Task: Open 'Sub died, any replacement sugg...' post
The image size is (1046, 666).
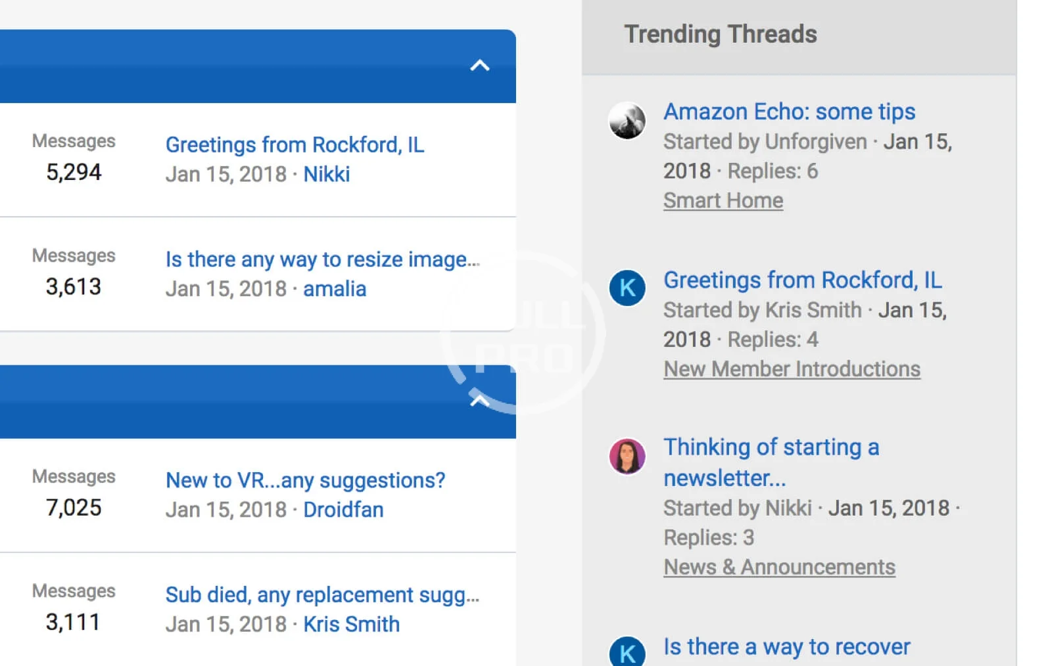Action: (322, 594)
